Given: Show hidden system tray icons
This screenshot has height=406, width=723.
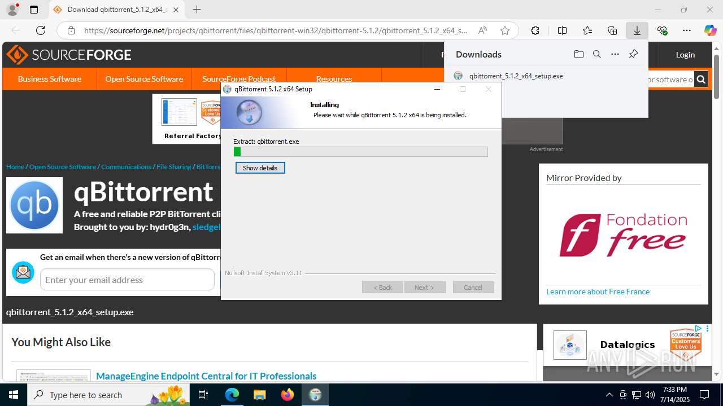Looking at the screenshot, I should pos(609,395).
